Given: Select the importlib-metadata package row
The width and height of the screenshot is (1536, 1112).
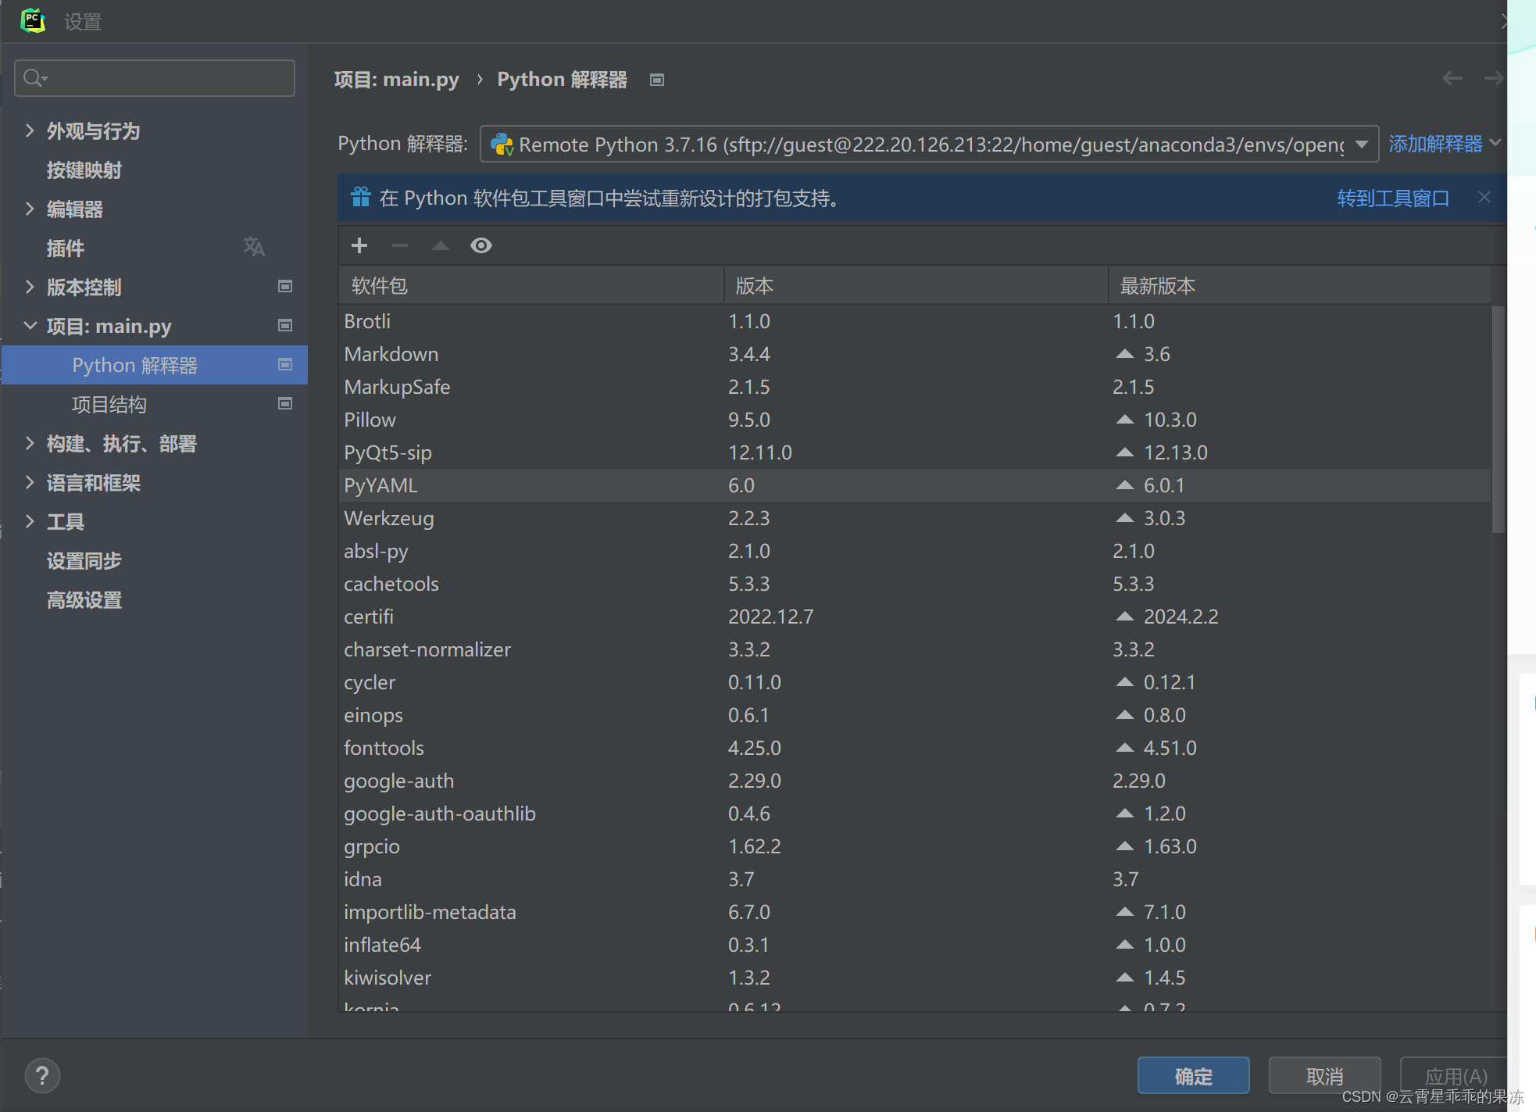Looking at the screenshot, I should pyautogui.click(x=915, y=912).
